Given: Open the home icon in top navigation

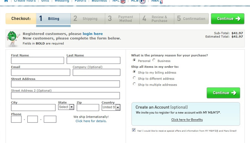Looking at the screenshot, I should pyautogui.click(x=6, y=1).
